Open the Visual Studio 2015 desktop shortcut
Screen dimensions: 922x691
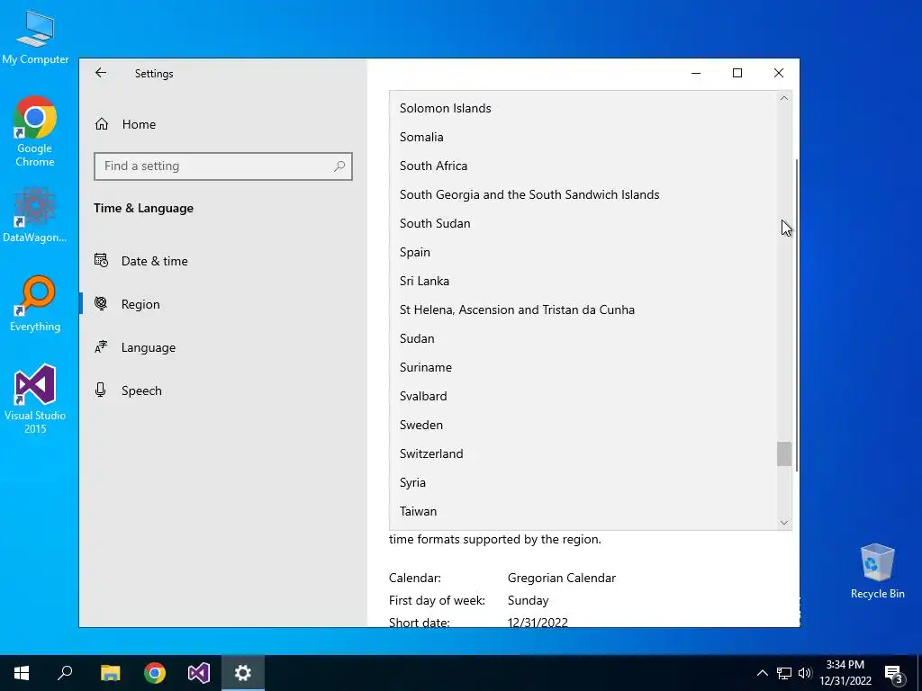pyautogui.click(x=35, y=399)
